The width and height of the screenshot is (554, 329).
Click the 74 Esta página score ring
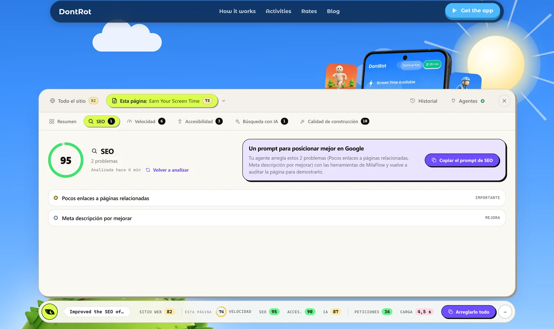(221, 312)
